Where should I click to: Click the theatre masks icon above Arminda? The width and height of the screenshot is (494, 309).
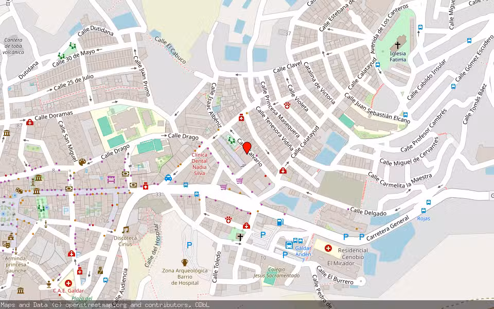6,244
